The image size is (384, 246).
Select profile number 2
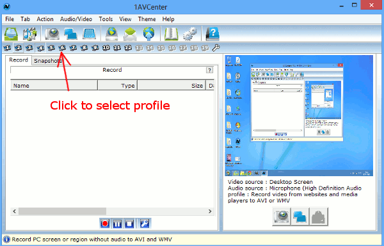(19, 47)
